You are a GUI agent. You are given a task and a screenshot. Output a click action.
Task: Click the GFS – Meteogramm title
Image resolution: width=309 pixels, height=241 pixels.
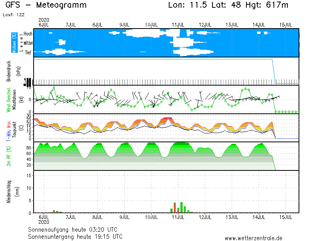[x=46, y=5]
